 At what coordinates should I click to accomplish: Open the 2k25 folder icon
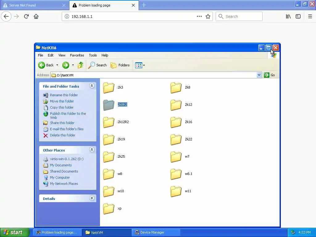[x=109, y=157]
